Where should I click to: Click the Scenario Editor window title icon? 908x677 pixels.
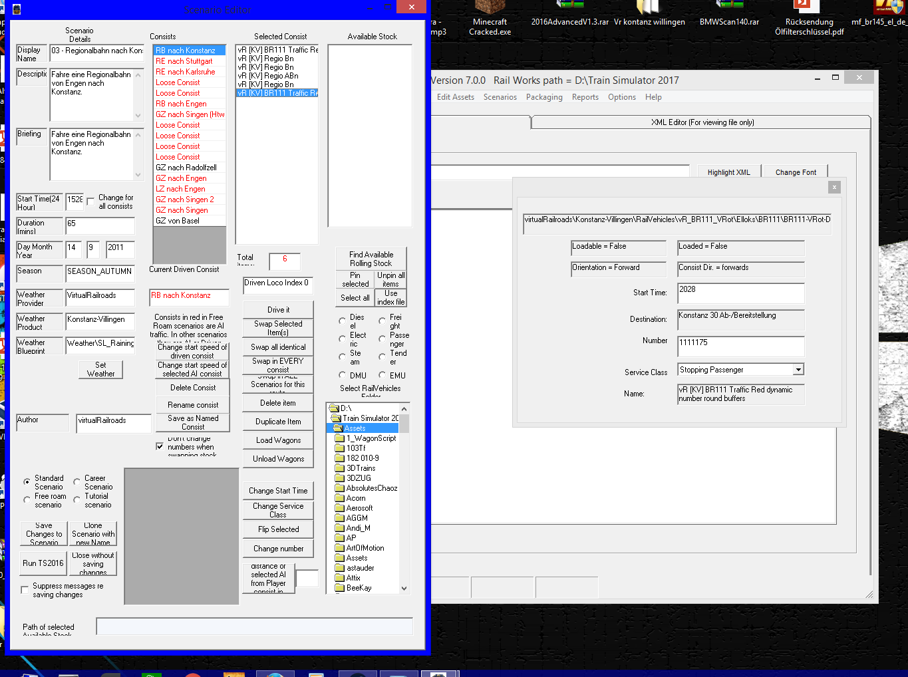[x=17, y=9]
